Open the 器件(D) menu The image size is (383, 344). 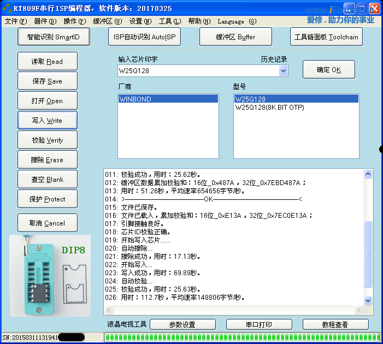(x=45, y=21)
